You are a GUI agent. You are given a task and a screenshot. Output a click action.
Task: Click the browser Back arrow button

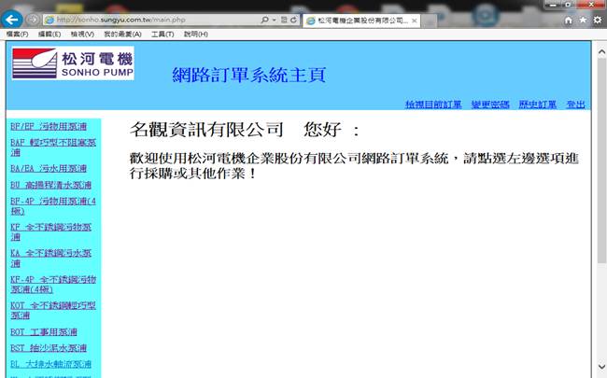(11, 19)
